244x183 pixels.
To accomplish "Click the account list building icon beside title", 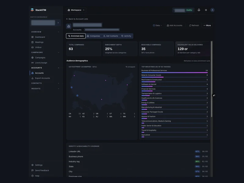I will tap(69, 26).
